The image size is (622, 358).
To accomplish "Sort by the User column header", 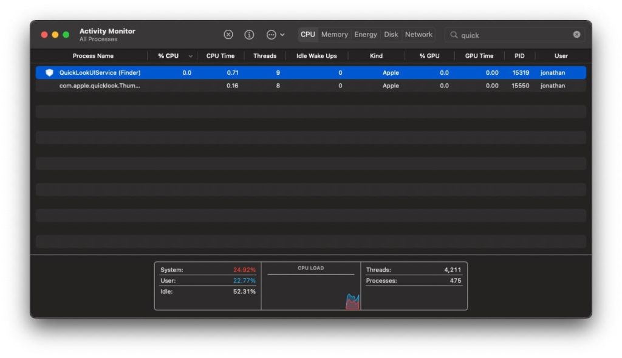I will click(561, 56).
